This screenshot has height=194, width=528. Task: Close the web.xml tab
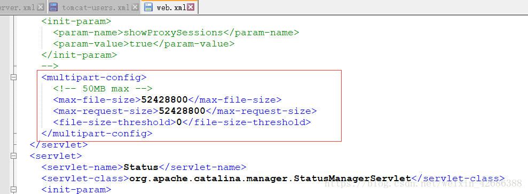[x=191, y=7]
